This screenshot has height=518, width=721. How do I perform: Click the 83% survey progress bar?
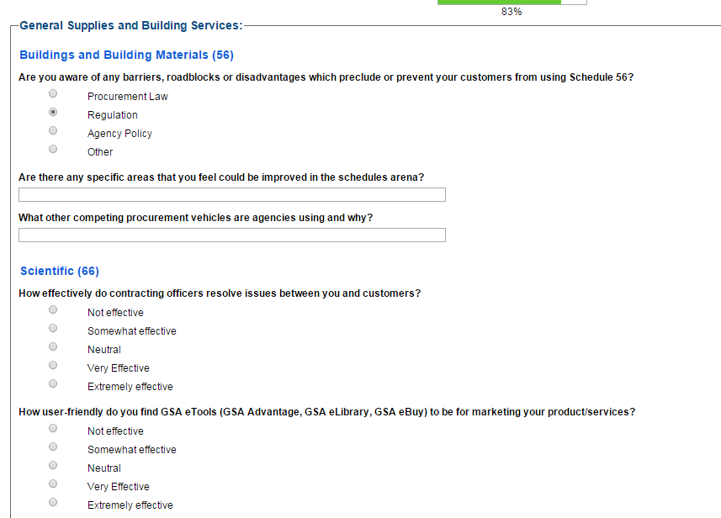[512, 3]
